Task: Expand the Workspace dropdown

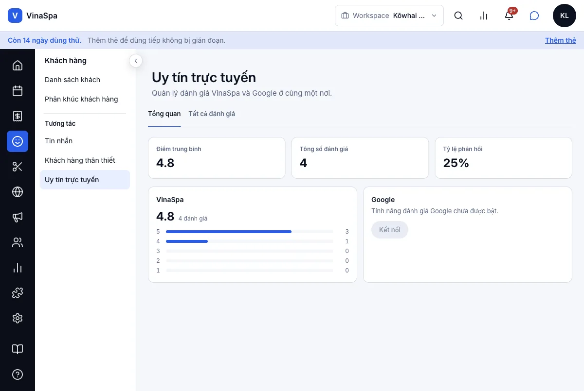Action: tap(389, 16)
